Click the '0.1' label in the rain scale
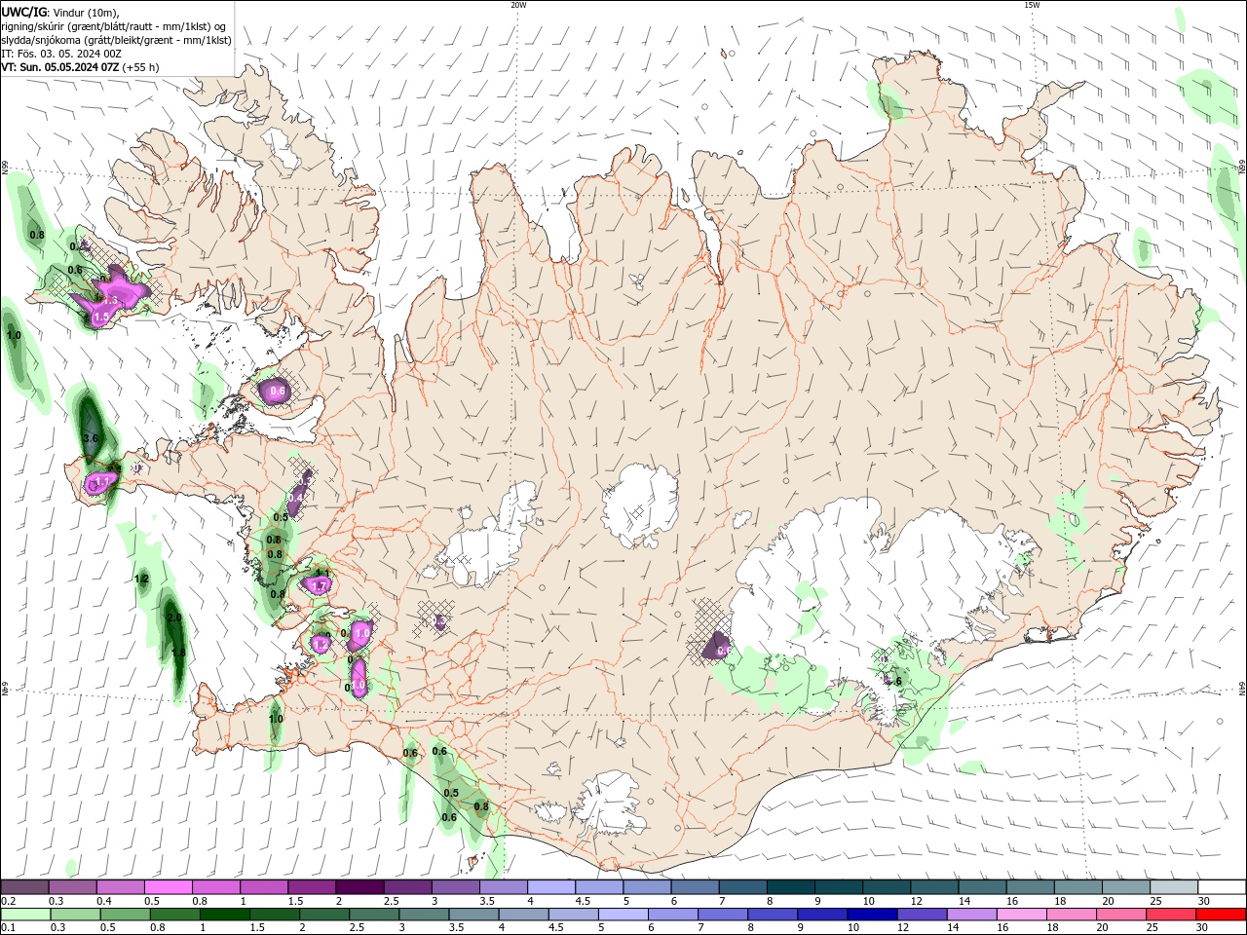This screenshot has height=935, width=1247. pos(8,928)
